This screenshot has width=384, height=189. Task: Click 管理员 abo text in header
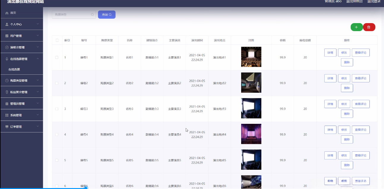point(333,1)
